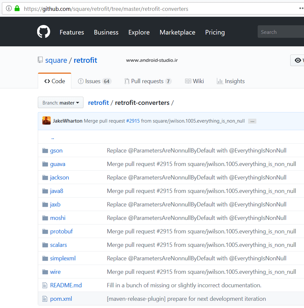The width and height of the screenshot is (304, 308).
Task: Open the square owner link
Action: (56, 60)
